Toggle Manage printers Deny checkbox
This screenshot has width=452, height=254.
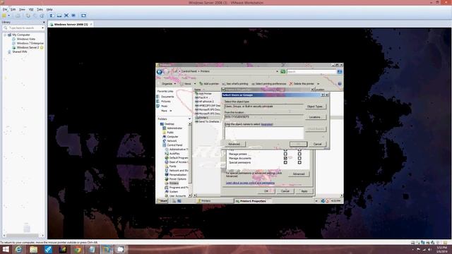click(299, 154)
